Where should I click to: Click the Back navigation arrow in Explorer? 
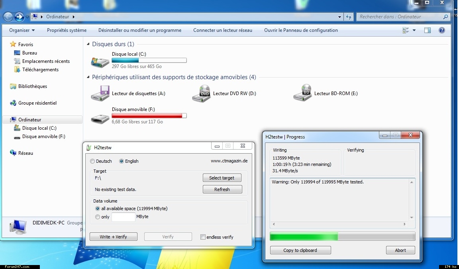tap(8, 17)
